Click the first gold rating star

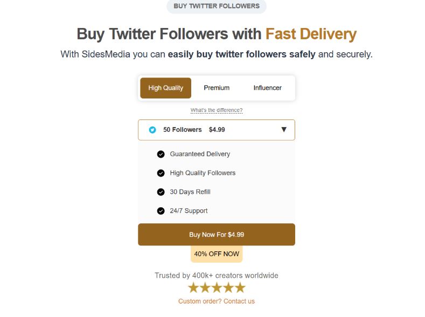193,288
